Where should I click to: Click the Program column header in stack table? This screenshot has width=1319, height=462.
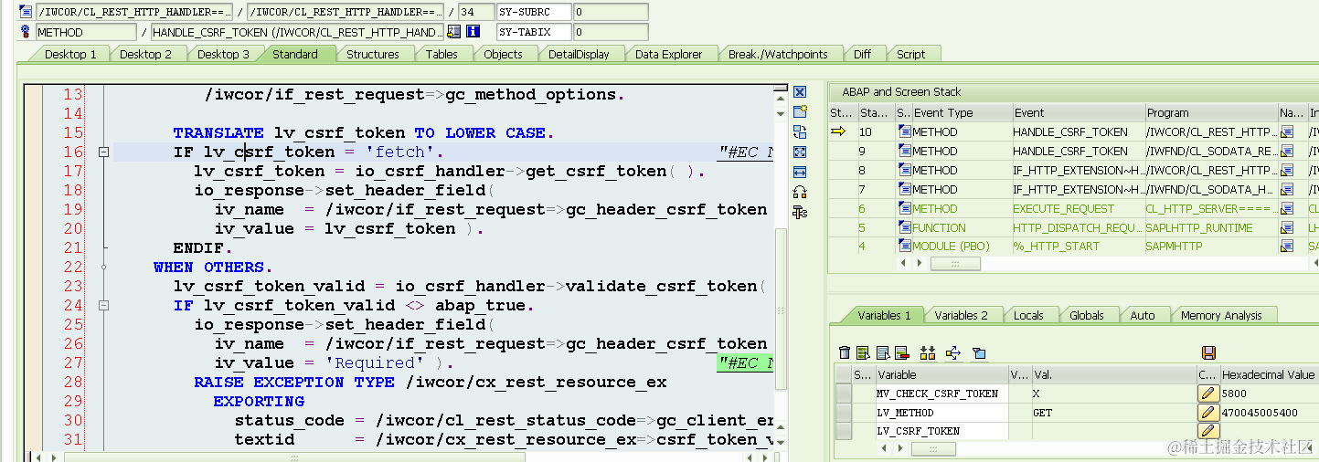click(x=1212, y=112)
